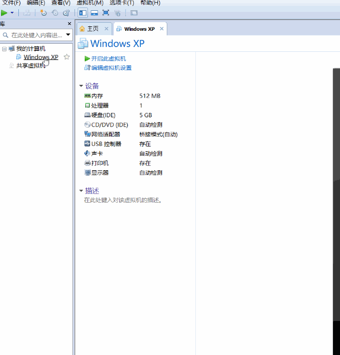This screenshot has width=340, height=355.
Task: Switch to the Windows XP tab
Action: point(139,29)
